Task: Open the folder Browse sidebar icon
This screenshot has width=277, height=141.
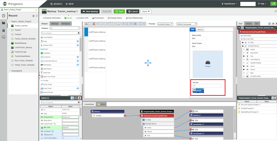Action: [3, 23]
